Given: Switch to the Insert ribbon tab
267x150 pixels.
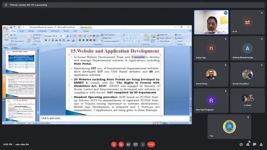Looking at the screenshot, I should tap(22, 31).
